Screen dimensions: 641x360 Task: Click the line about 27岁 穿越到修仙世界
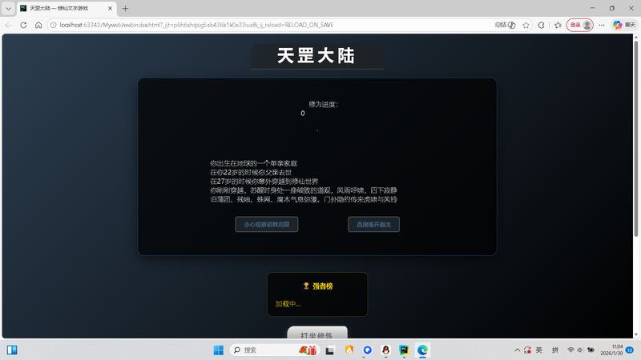pos(264,182)
